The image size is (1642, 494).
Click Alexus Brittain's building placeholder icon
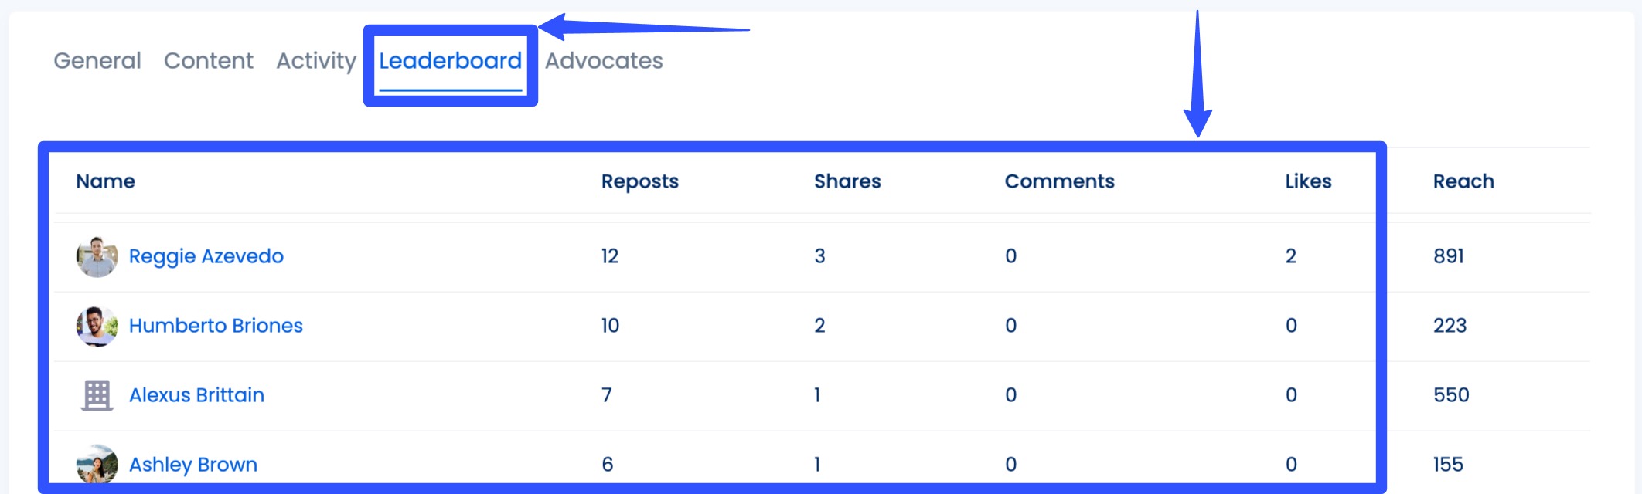coord(97,395)
